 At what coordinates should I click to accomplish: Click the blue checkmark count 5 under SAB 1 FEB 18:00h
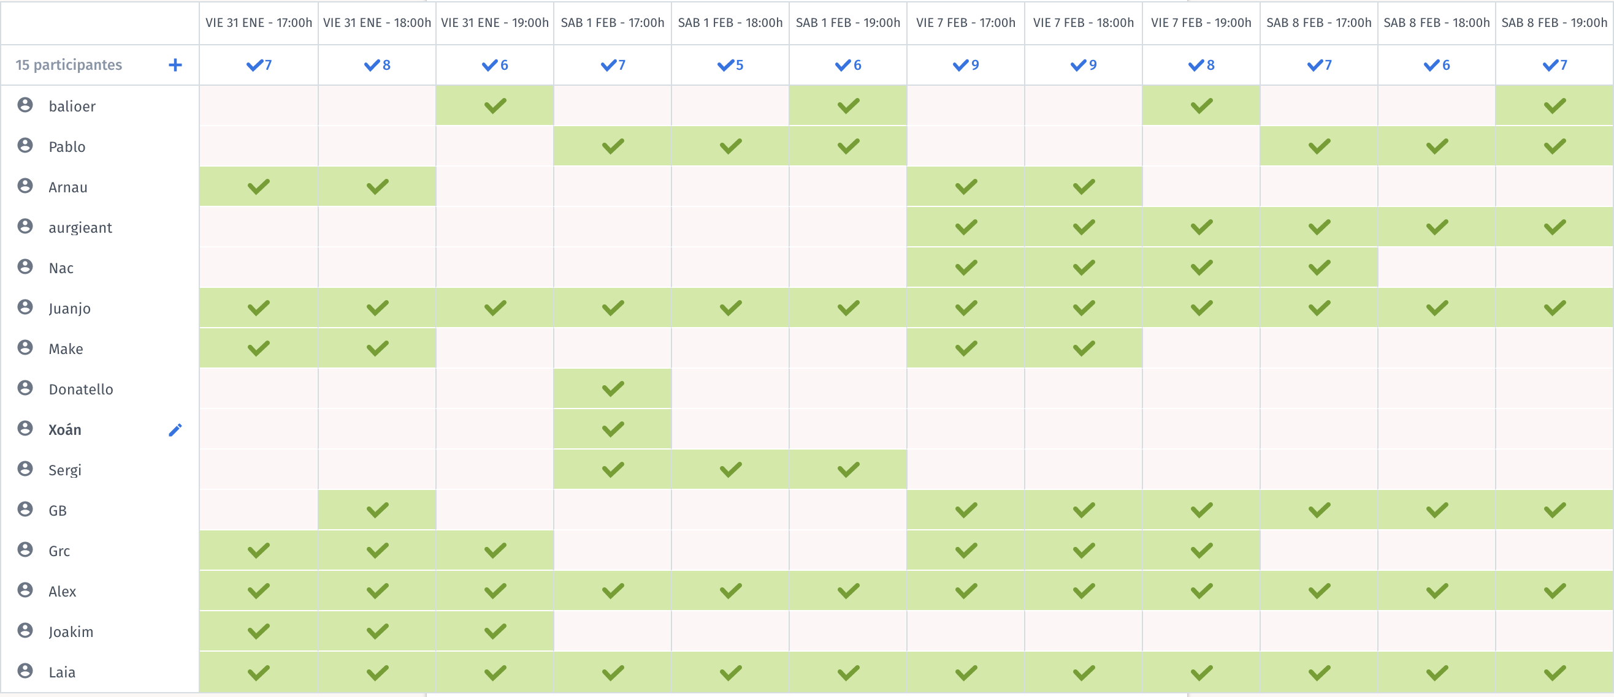click(x=730, y=65)
